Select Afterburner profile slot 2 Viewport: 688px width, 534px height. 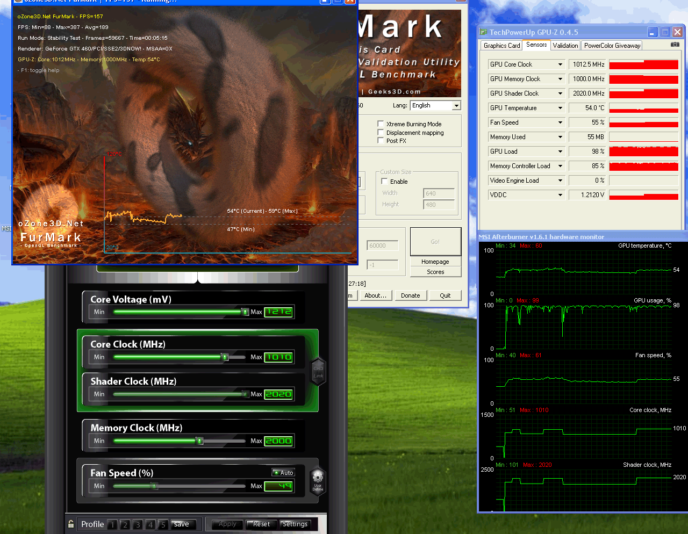pyautogui.click(x=125, y=525)
